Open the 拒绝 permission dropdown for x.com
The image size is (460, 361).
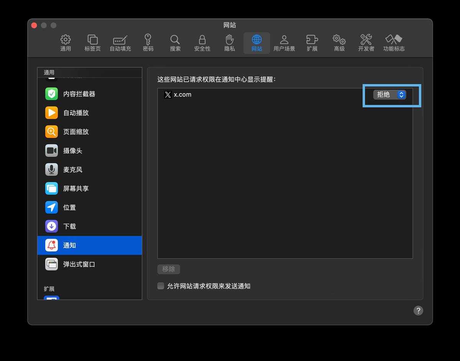click(389, 95)
